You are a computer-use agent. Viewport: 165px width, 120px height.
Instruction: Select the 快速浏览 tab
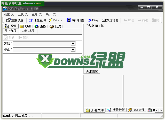tap(92, 72)
